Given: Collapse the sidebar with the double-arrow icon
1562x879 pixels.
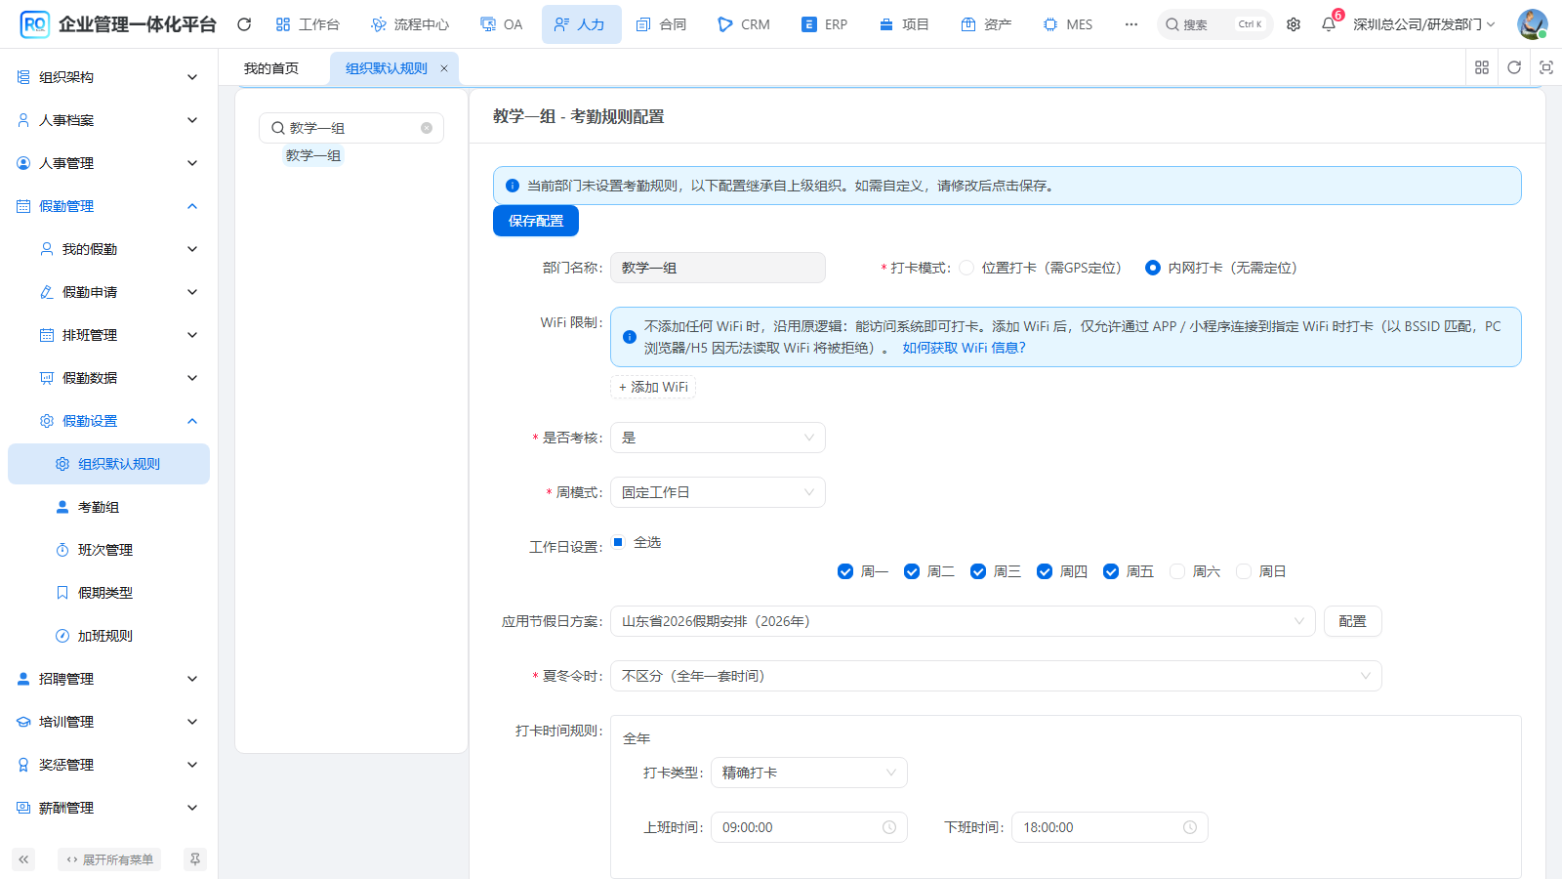Looking at the screenshot, I should click(x=23, y=859).
